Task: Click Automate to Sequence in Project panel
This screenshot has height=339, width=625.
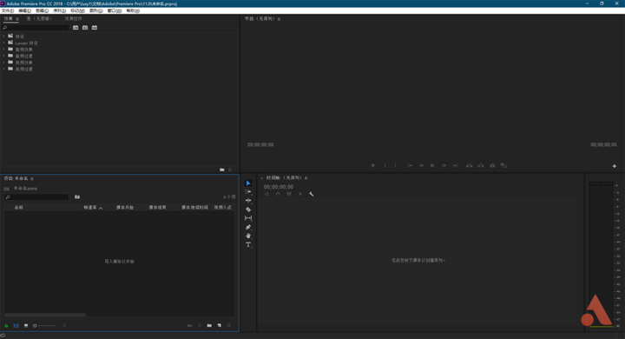Action: click(190, 325)
